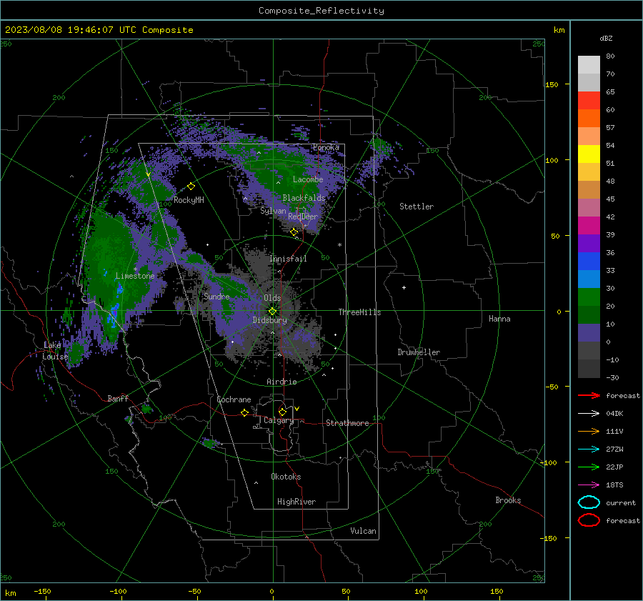Viewport: 643px width, 601px height.
Task: Click the cyan 27ZW arrow legend icon
Action: 589,449
